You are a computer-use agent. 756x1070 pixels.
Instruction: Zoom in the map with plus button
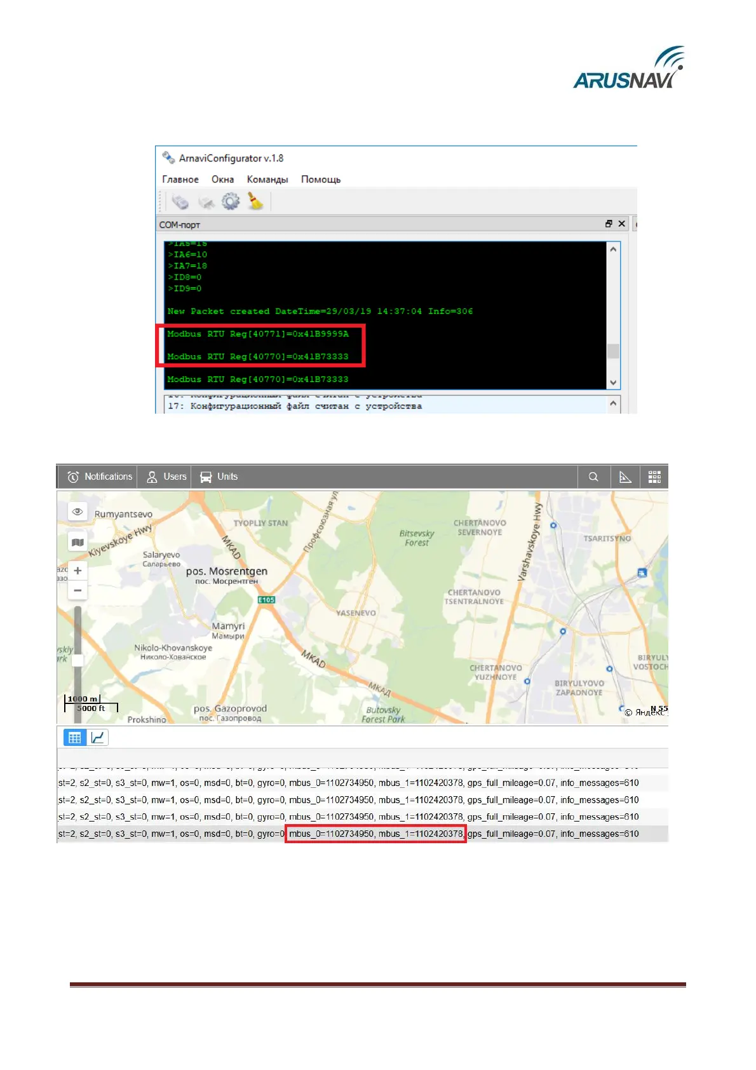(x=78, y=571)
